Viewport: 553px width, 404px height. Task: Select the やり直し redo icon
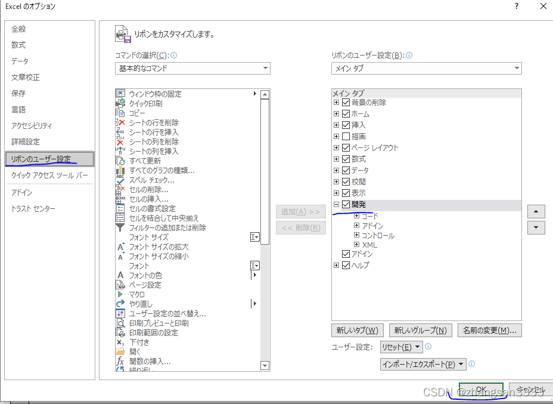point(120,304)
